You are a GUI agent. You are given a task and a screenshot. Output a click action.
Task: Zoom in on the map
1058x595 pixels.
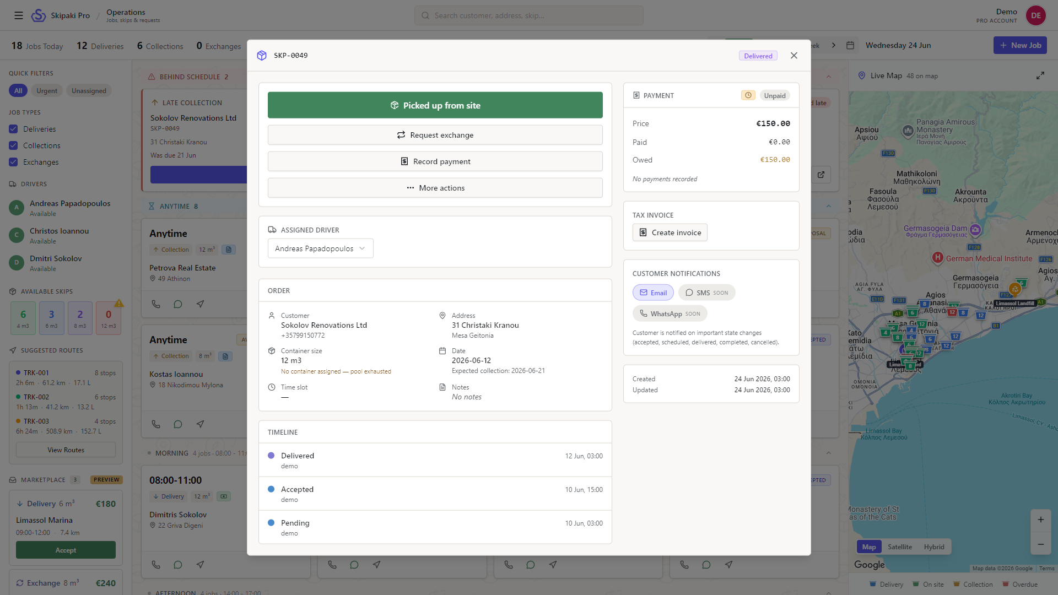click(x=1040, y=520)
